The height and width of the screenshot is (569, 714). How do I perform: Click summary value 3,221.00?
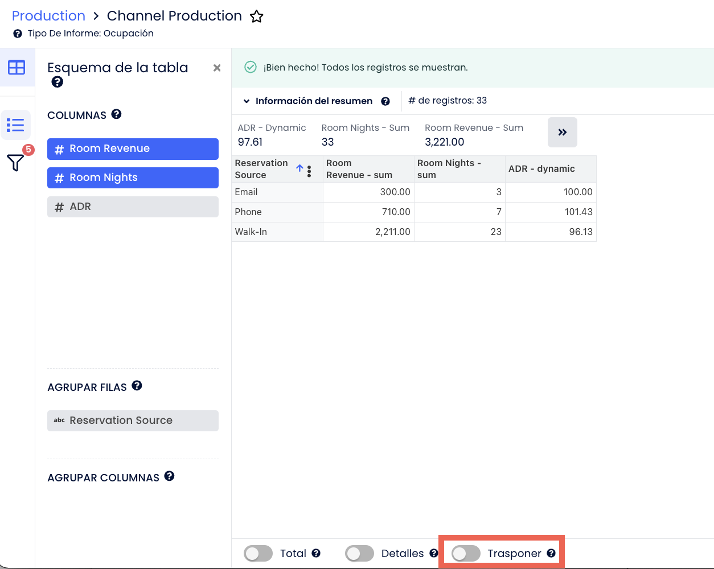444,142
